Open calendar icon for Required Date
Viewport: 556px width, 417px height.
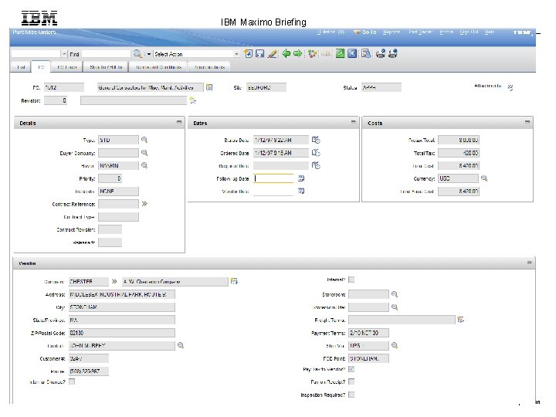[316, 165]
